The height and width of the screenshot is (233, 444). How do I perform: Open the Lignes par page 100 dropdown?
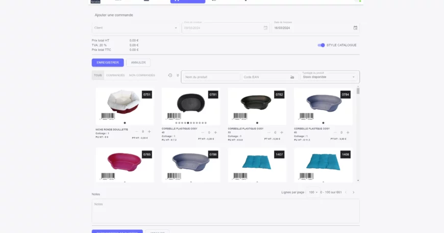313,192
